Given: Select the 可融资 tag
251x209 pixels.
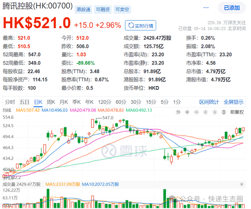Looking at the screenshot, I should tap(103, 9).
